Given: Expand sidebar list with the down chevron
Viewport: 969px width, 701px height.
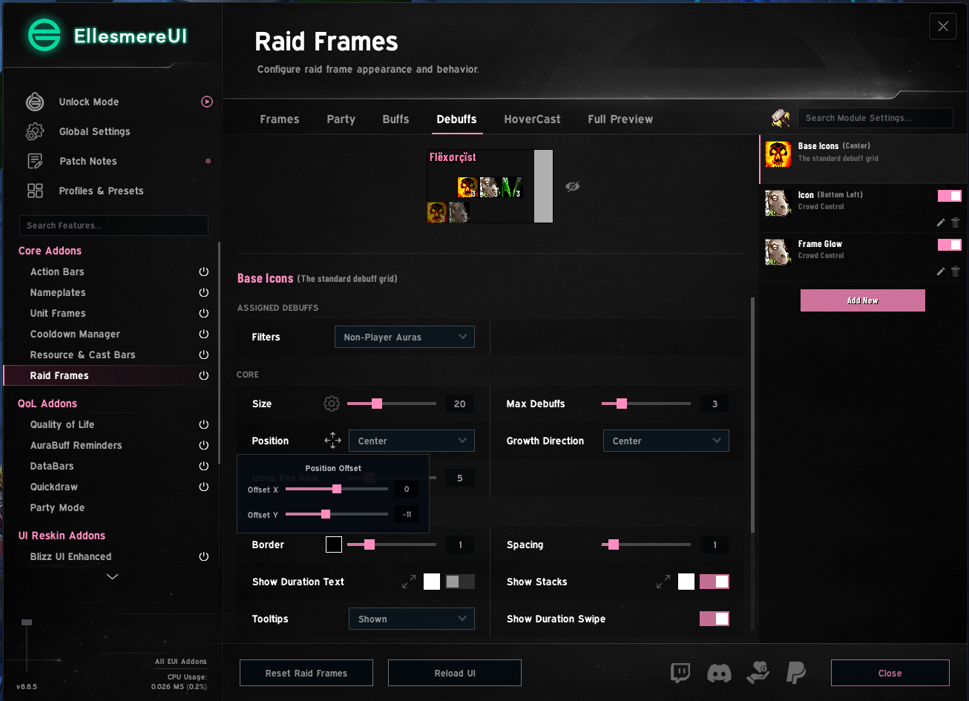Looking at the screenshot, I should [113, 576].
